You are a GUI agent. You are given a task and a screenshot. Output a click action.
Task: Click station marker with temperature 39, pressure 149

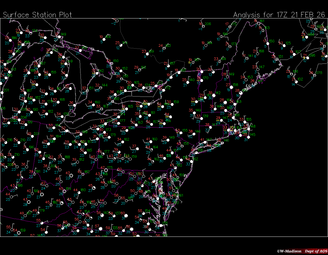[x=168, y=140]
